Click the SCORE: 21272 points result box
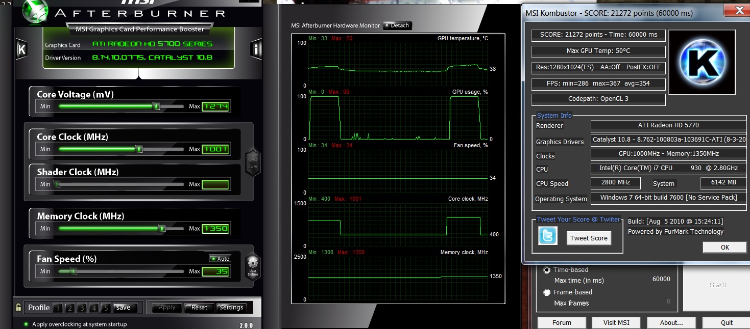This screenshot has width=750, height=329. click(598, 35)
